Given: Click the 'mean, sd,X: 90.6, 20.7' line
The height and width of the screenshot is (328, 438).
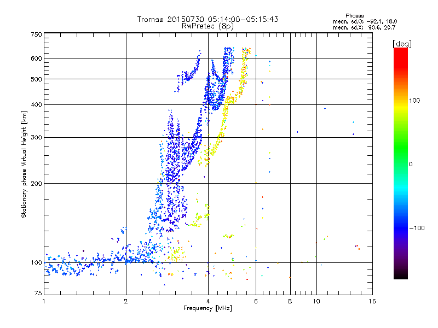Looking at the screenshot, I should (x=364, y=27).
